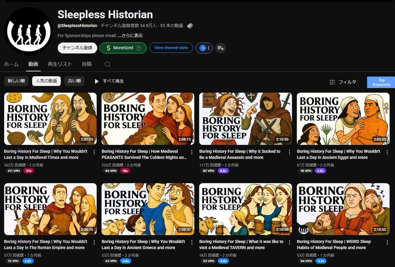Click the 226万 回視聴 view count text

(x=112, y=165)
